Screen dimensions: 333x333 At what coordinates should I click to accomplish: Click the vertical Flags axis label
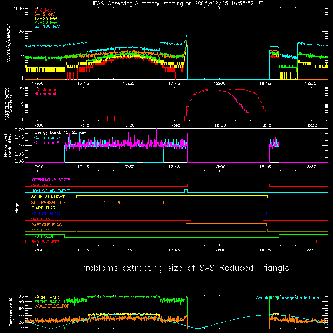[17, 208]
